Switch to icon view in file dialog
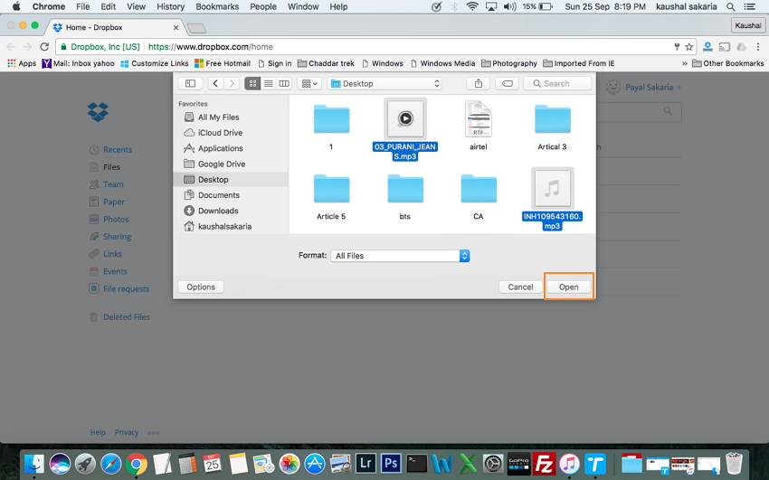Screen dimensions: 769x480 tap(253, 83)
